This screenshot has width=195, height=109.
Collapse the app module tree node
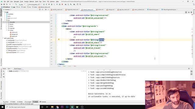tap(3, 12)
